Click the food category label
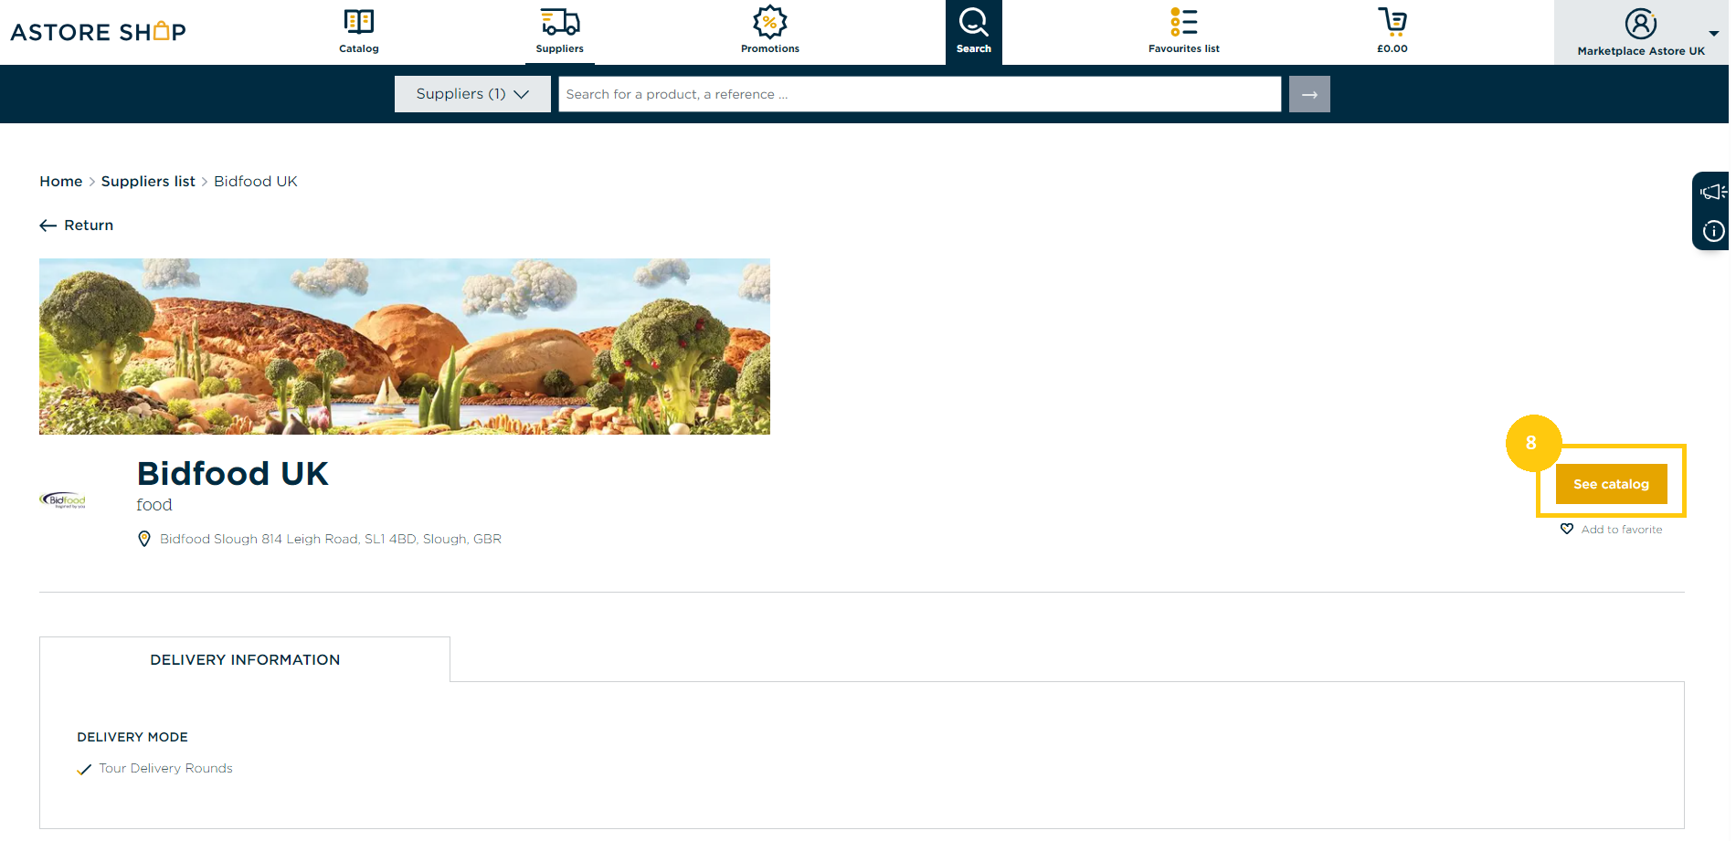Screen dimensions: 1736x841 [x=154, y=505]
